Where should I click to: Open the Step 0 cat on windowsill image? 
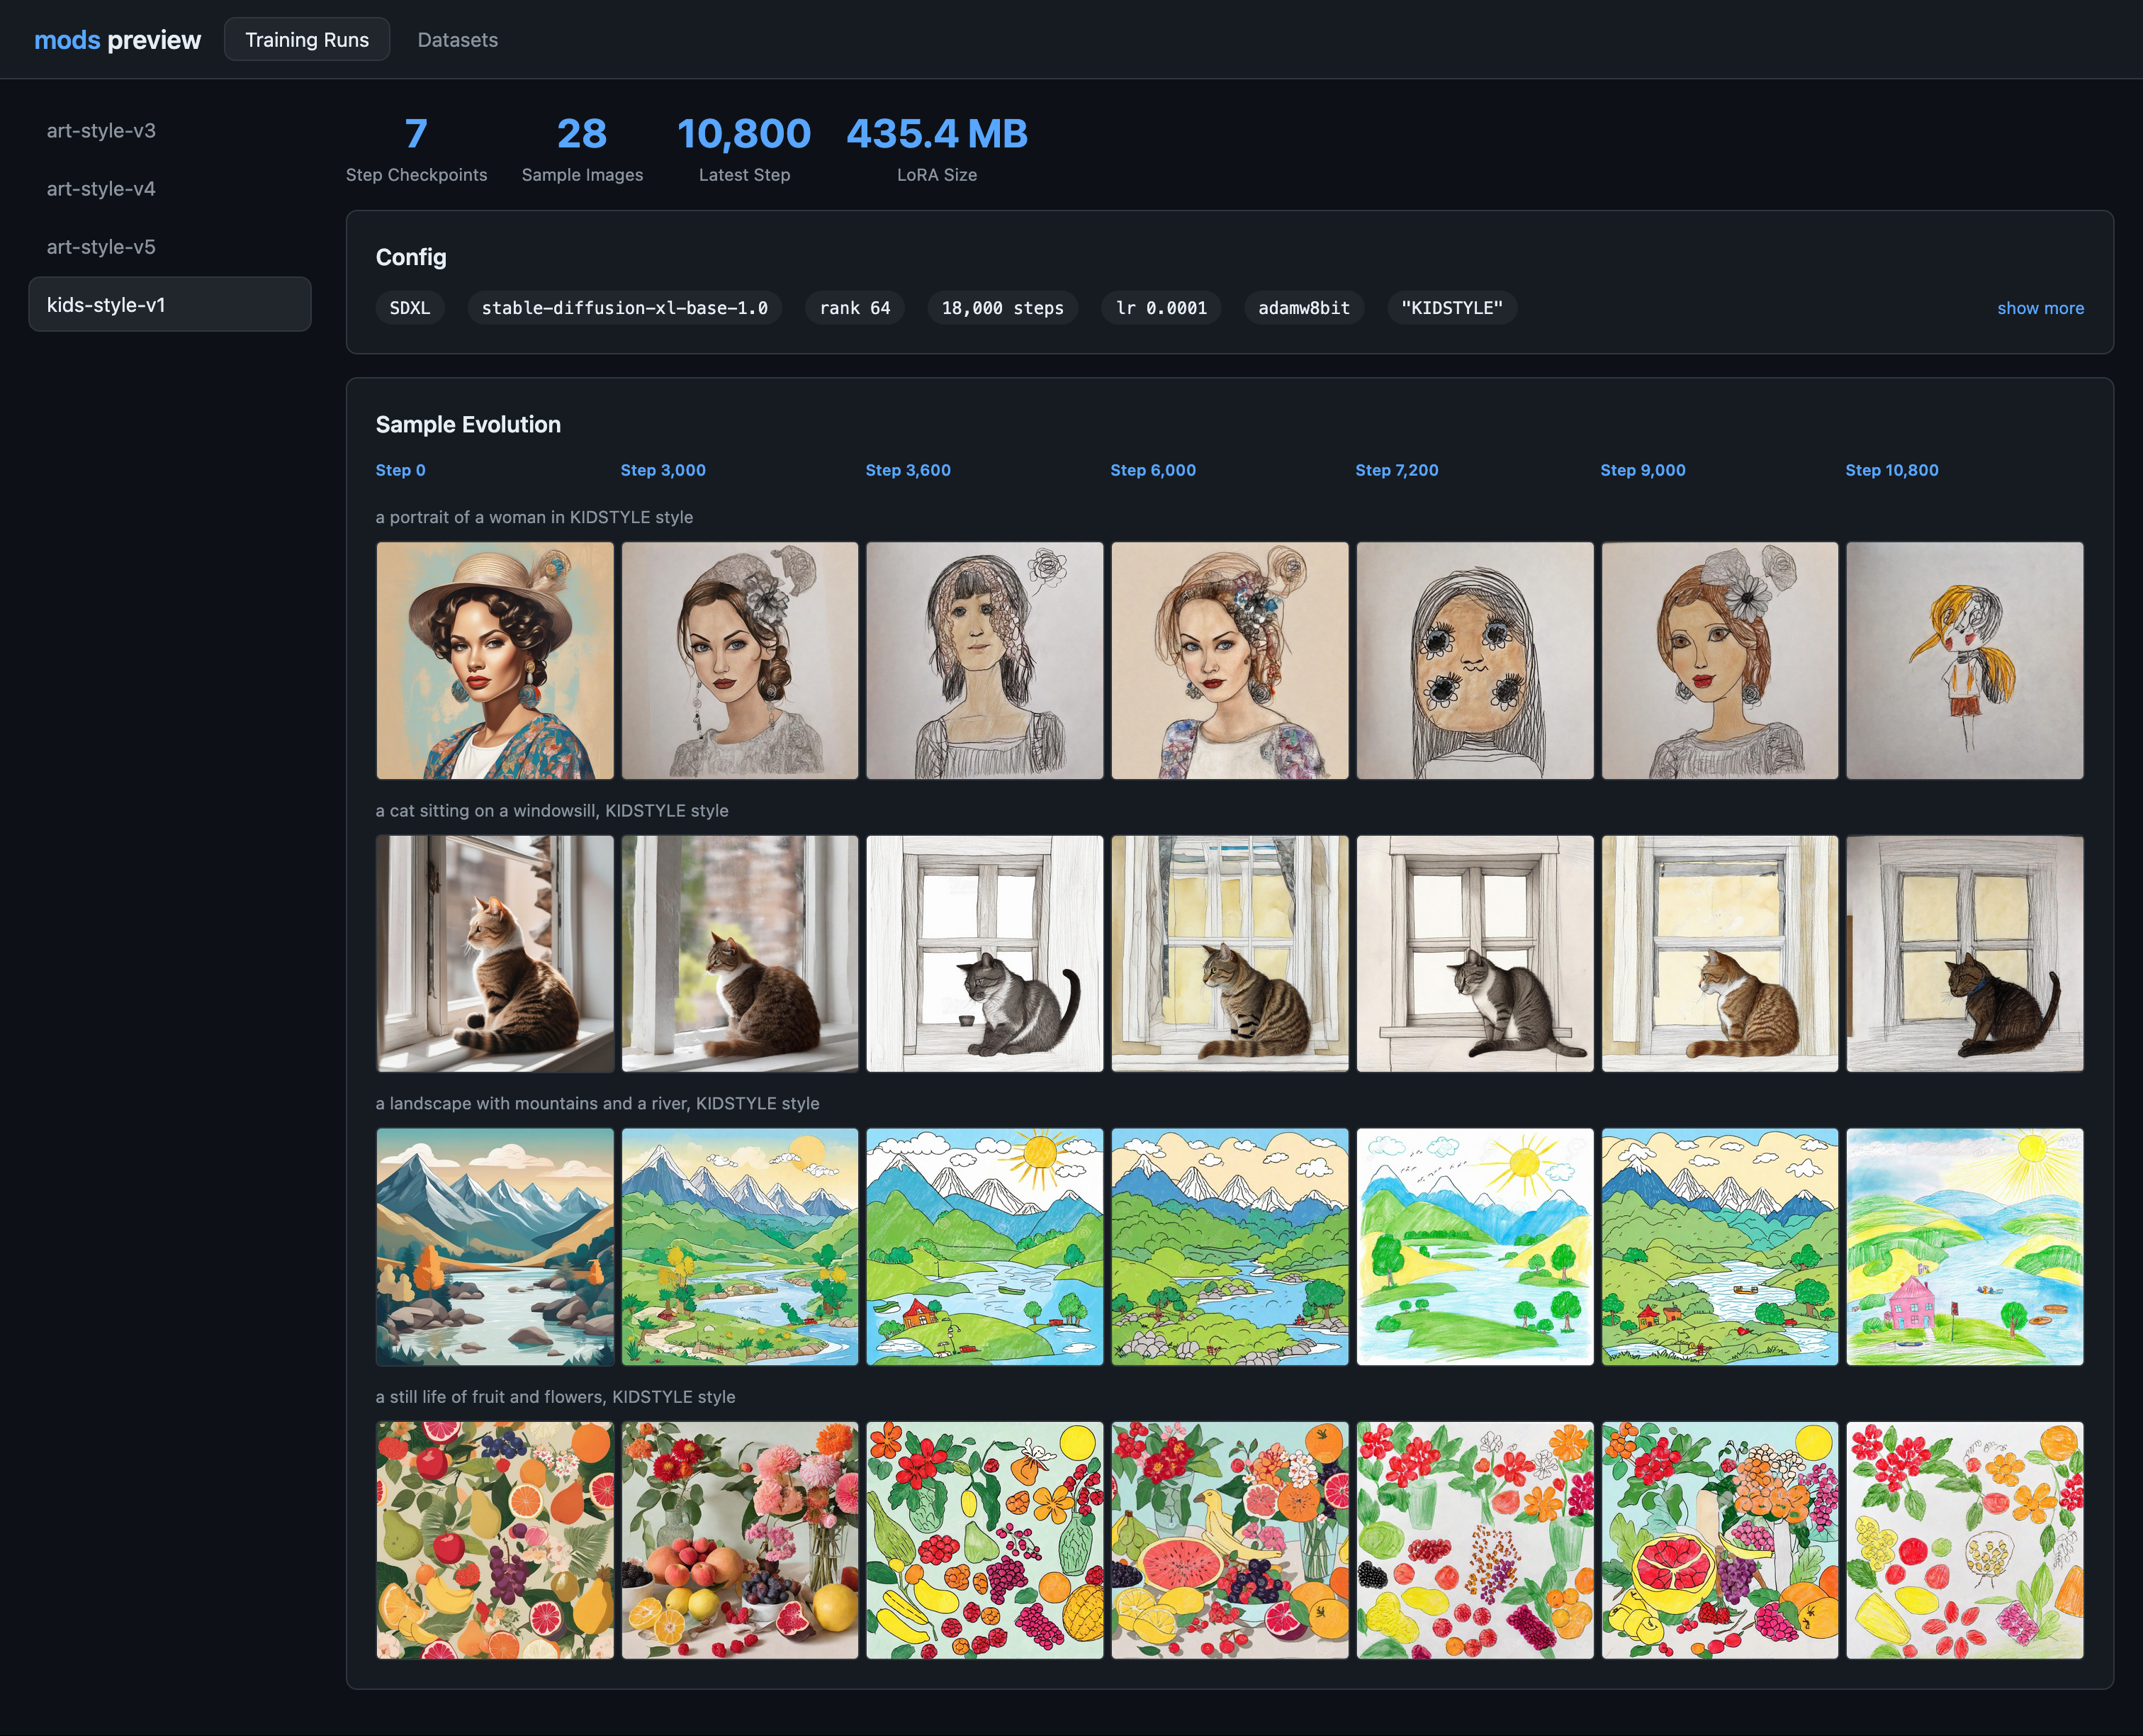495,953
